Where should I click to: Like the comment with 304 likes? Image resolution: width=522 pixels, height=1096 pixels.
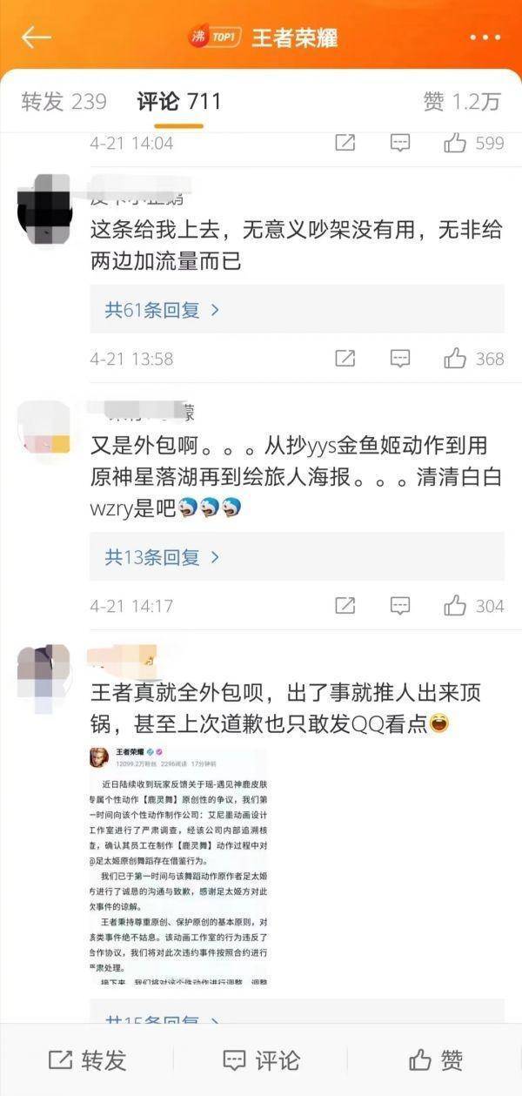[455, 605]
